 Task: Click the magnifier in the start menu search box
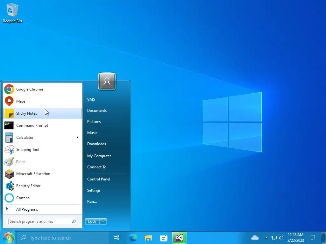74,221
